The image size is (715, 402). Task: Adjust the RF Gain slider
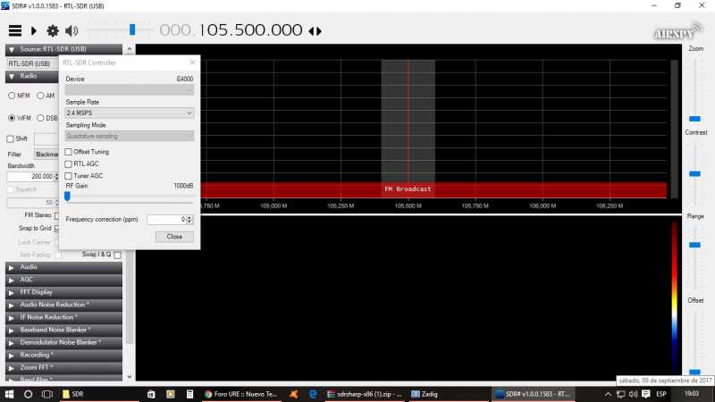[68, 197]
